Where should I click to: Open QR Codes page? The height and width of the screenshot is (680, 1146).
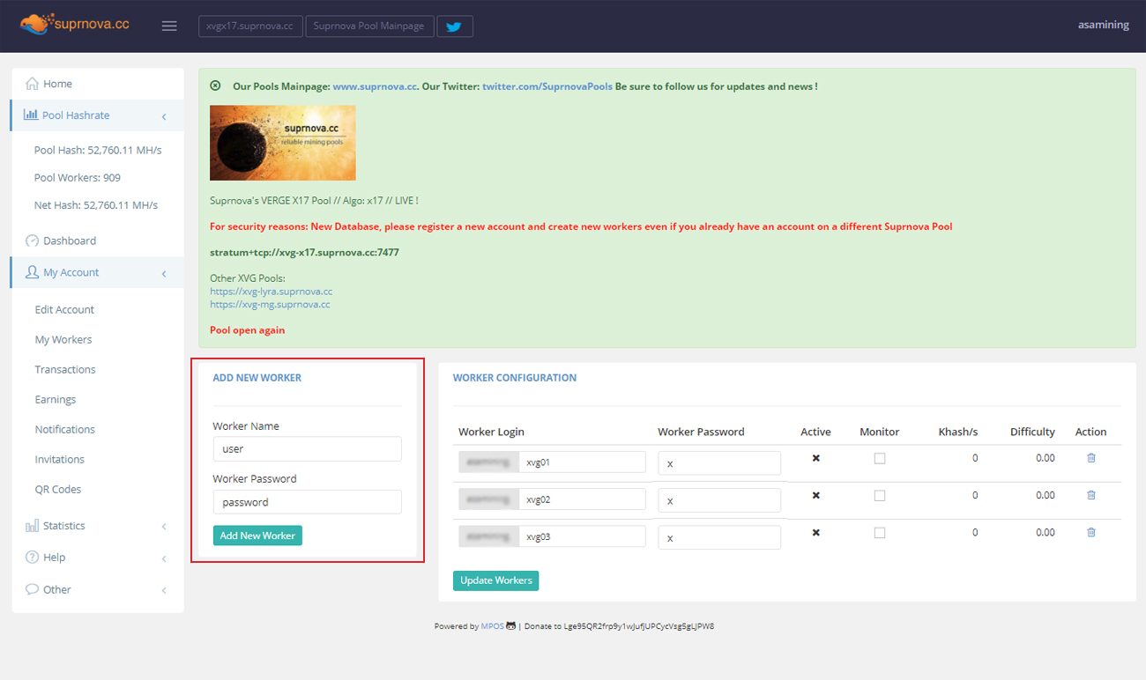click(58, 489)
